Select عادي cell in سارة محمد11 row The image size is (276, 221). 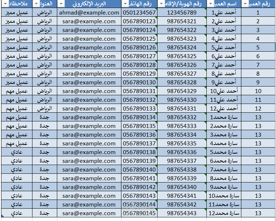point(17,205)
